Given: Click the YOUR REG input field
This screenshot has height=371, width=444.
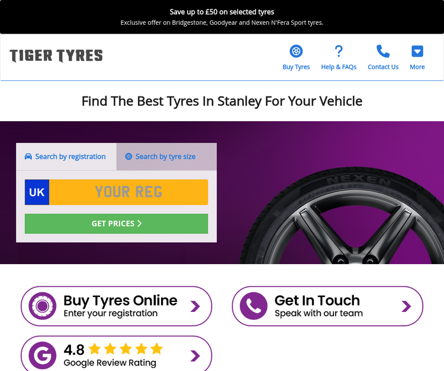Looking at the screenshot, I should point(128,192).
